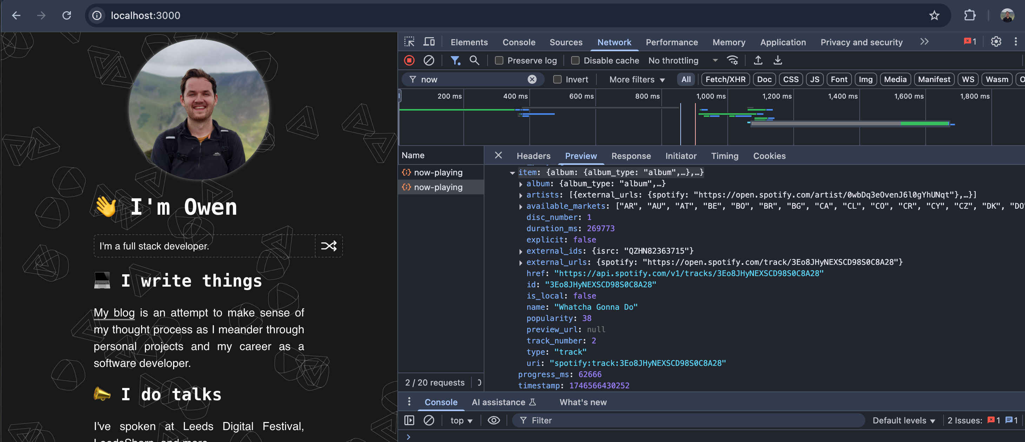Open the DevTools error issues counter badge
Screen dimensions: 1025x442
pyautogui.click(x=970, y=42)
